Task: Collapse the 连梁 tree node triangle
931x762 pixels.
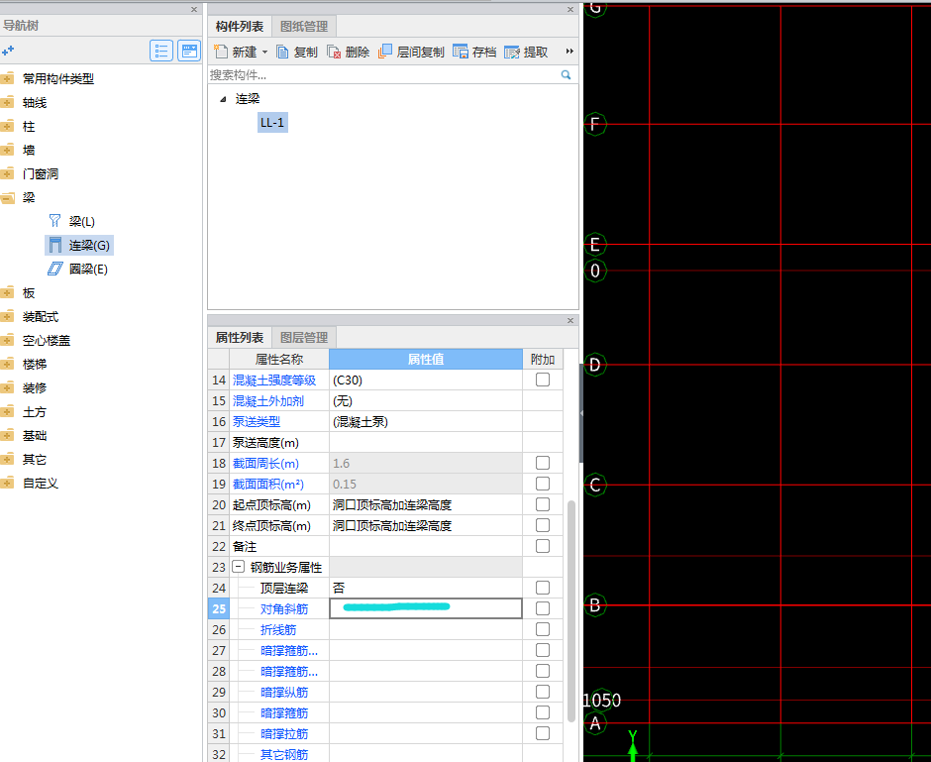Action: 223,99
